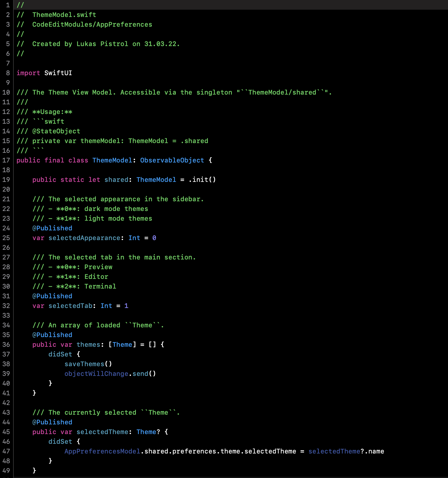
Task: Select the Theme type annotation on line 45
Action: click(x=146, y=432)
